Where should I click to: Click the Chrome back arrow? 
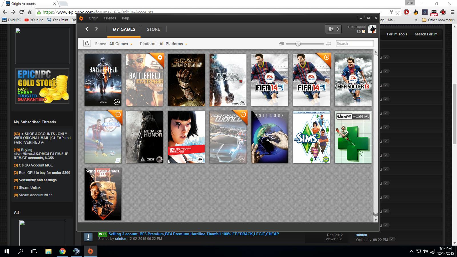pos(5,12)
